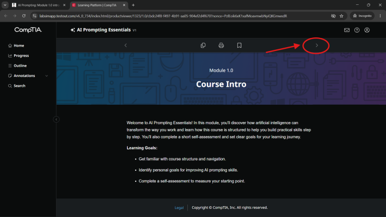
Task: Open Progress in the sidebar
Action: tap(21, 55)
